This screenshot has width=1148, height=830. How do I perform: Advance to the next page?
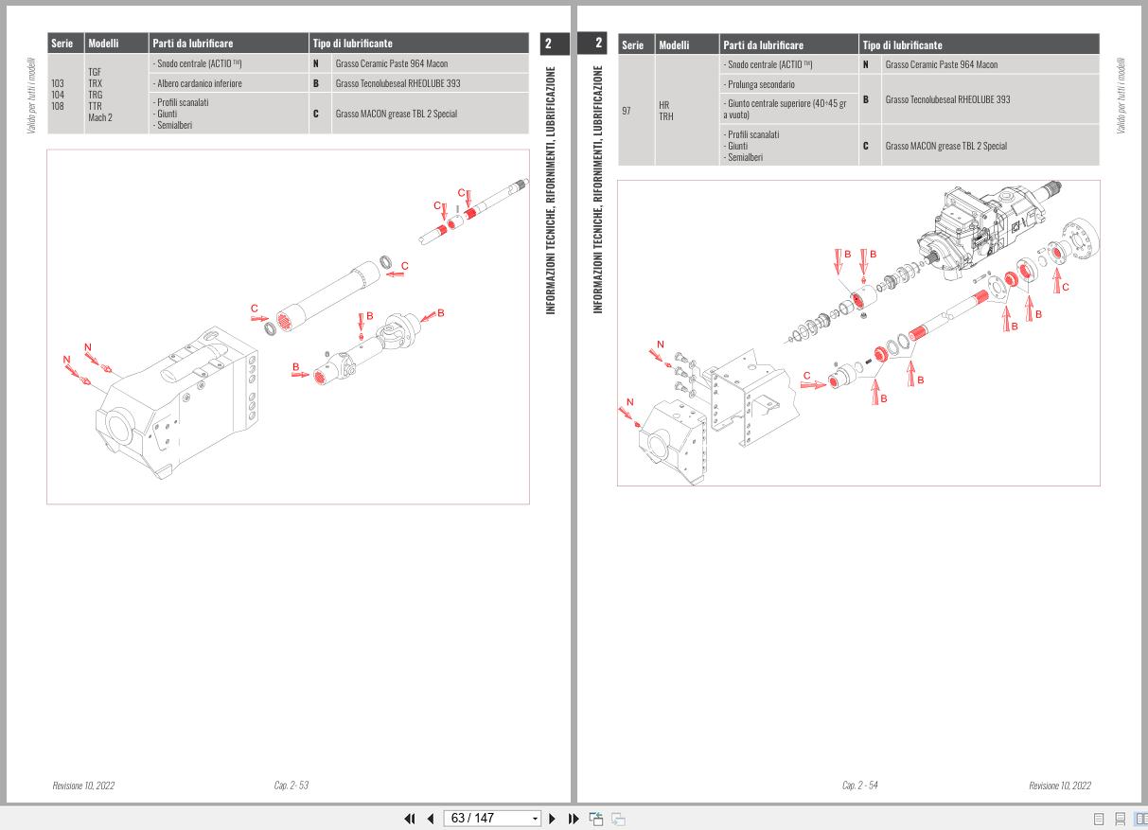(x=552, y=818)
